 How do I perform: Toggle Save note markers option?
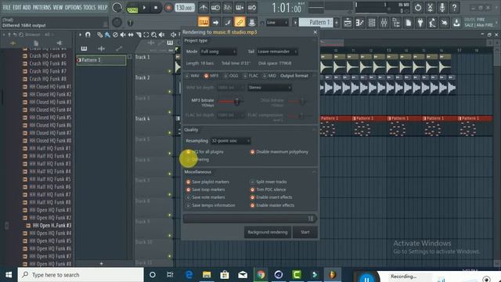click(x=205, y=197)
